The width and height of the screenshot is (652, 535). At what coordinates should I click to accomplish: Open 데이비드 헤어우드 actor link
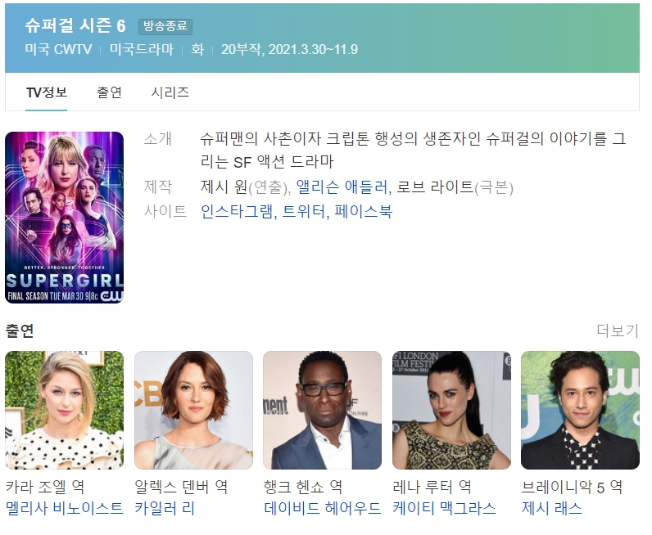322,508
